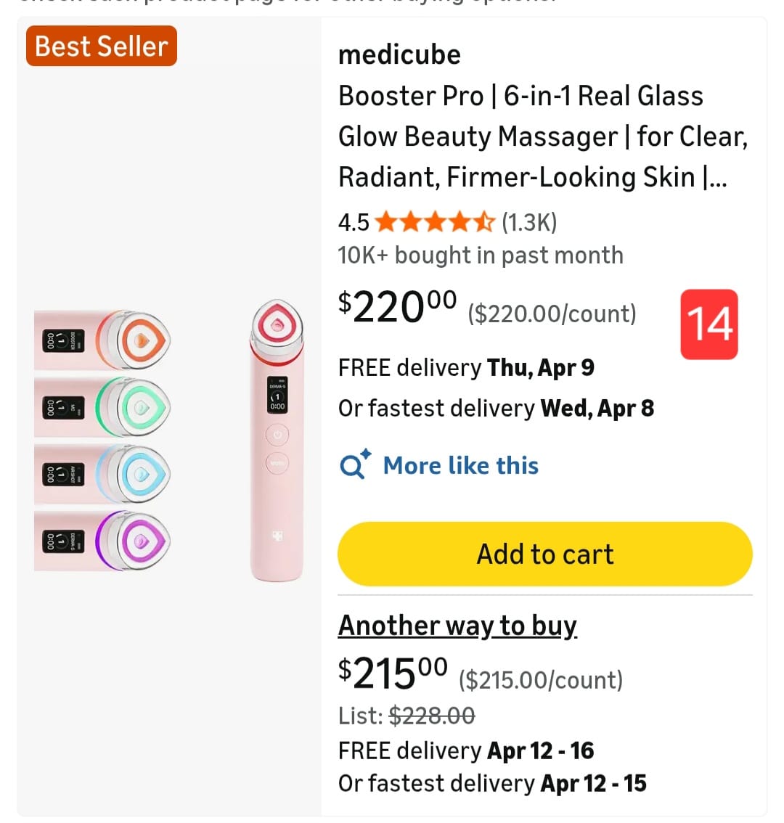Click the $220.00 price

(397, 307)
